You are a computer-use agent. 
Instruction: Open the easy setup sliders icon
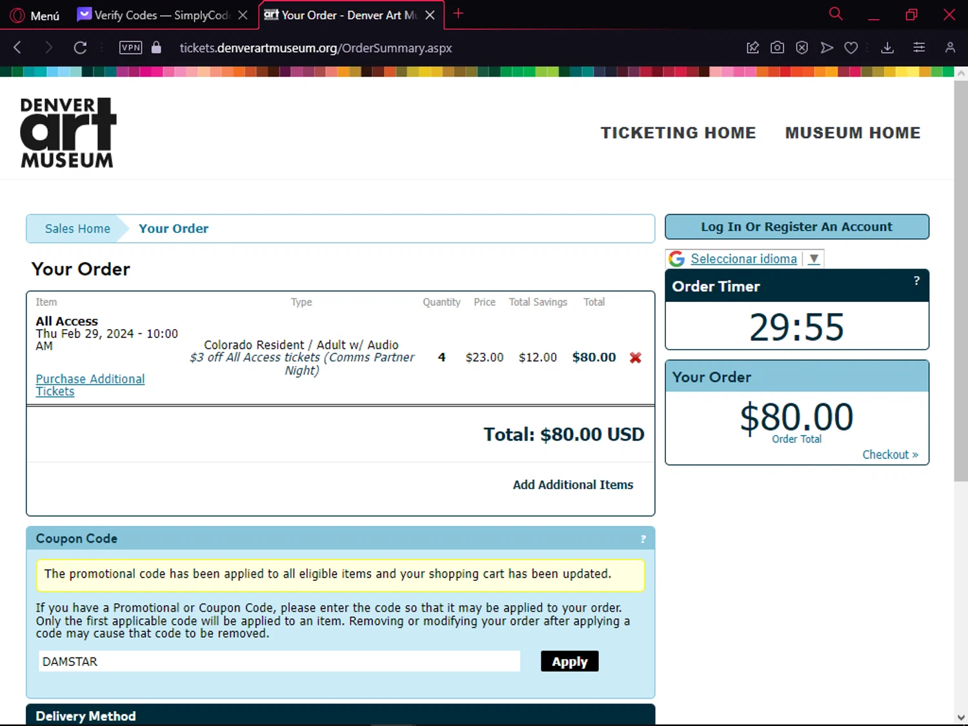click(x=919, y=47)
